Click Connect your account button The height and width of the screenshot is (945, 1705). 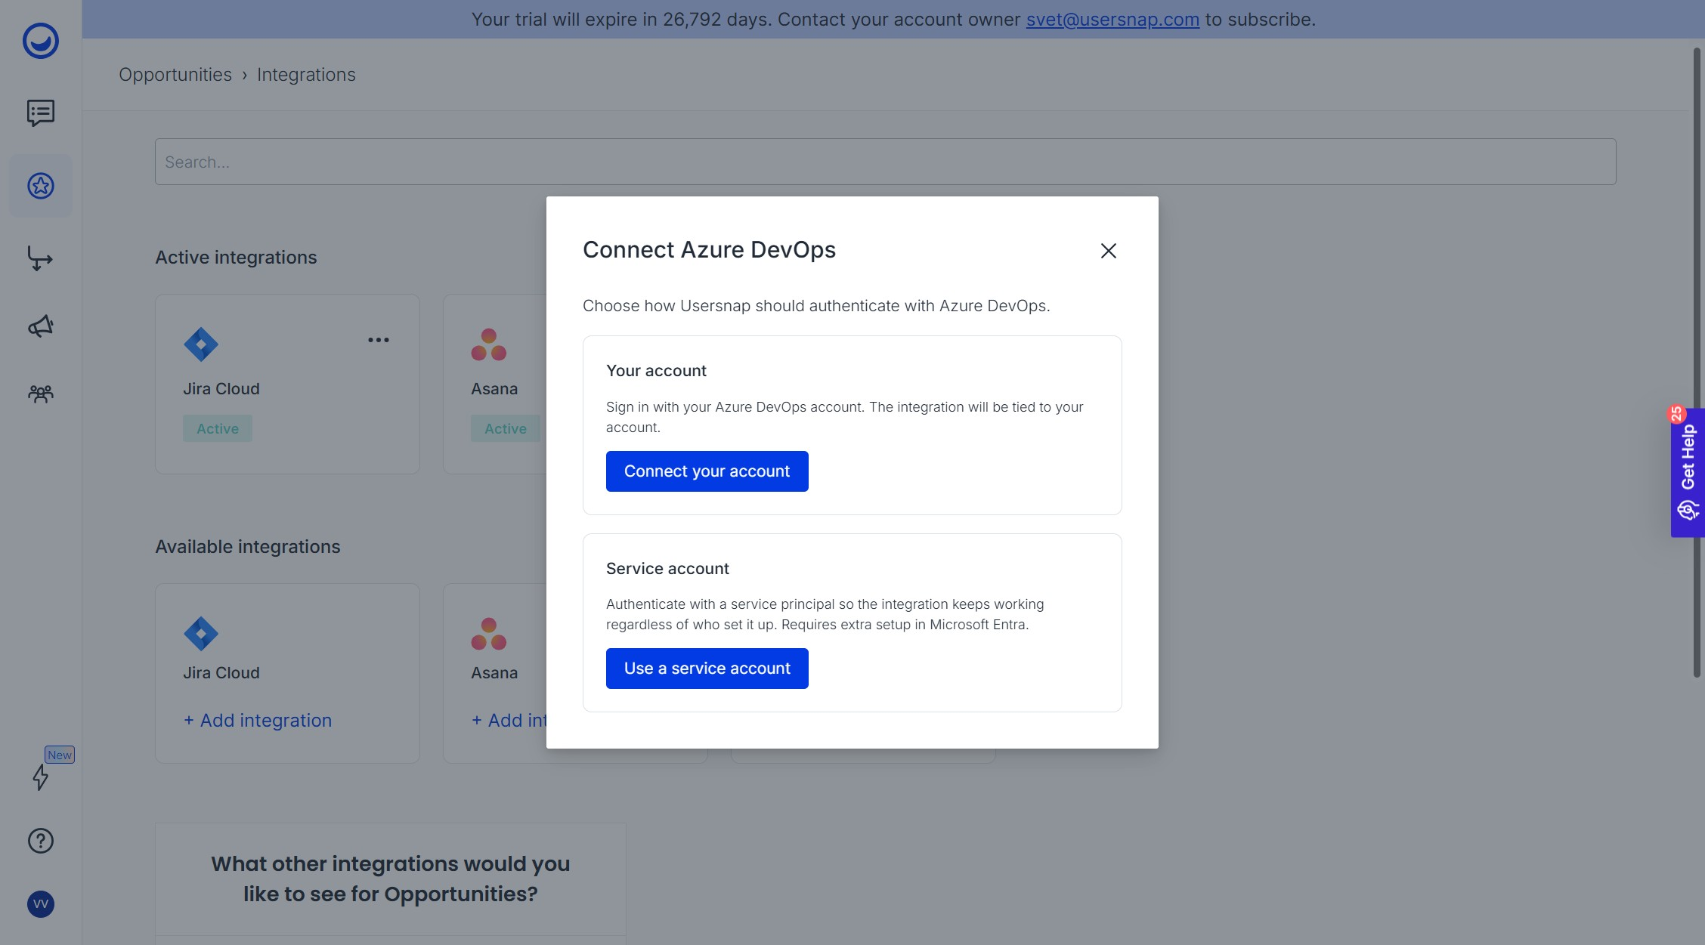[x=707, y=471]
